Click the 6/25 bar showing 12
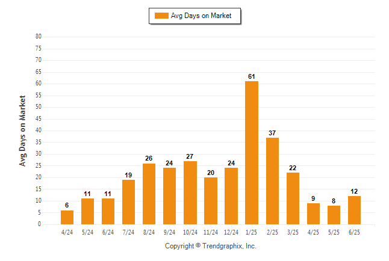 (x=354, y=210)
